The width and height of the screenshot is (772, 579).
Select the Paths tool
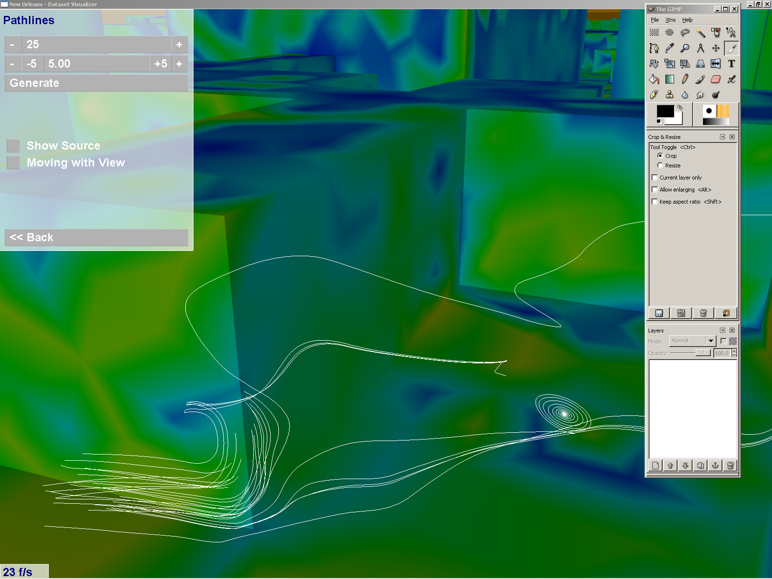654,48
